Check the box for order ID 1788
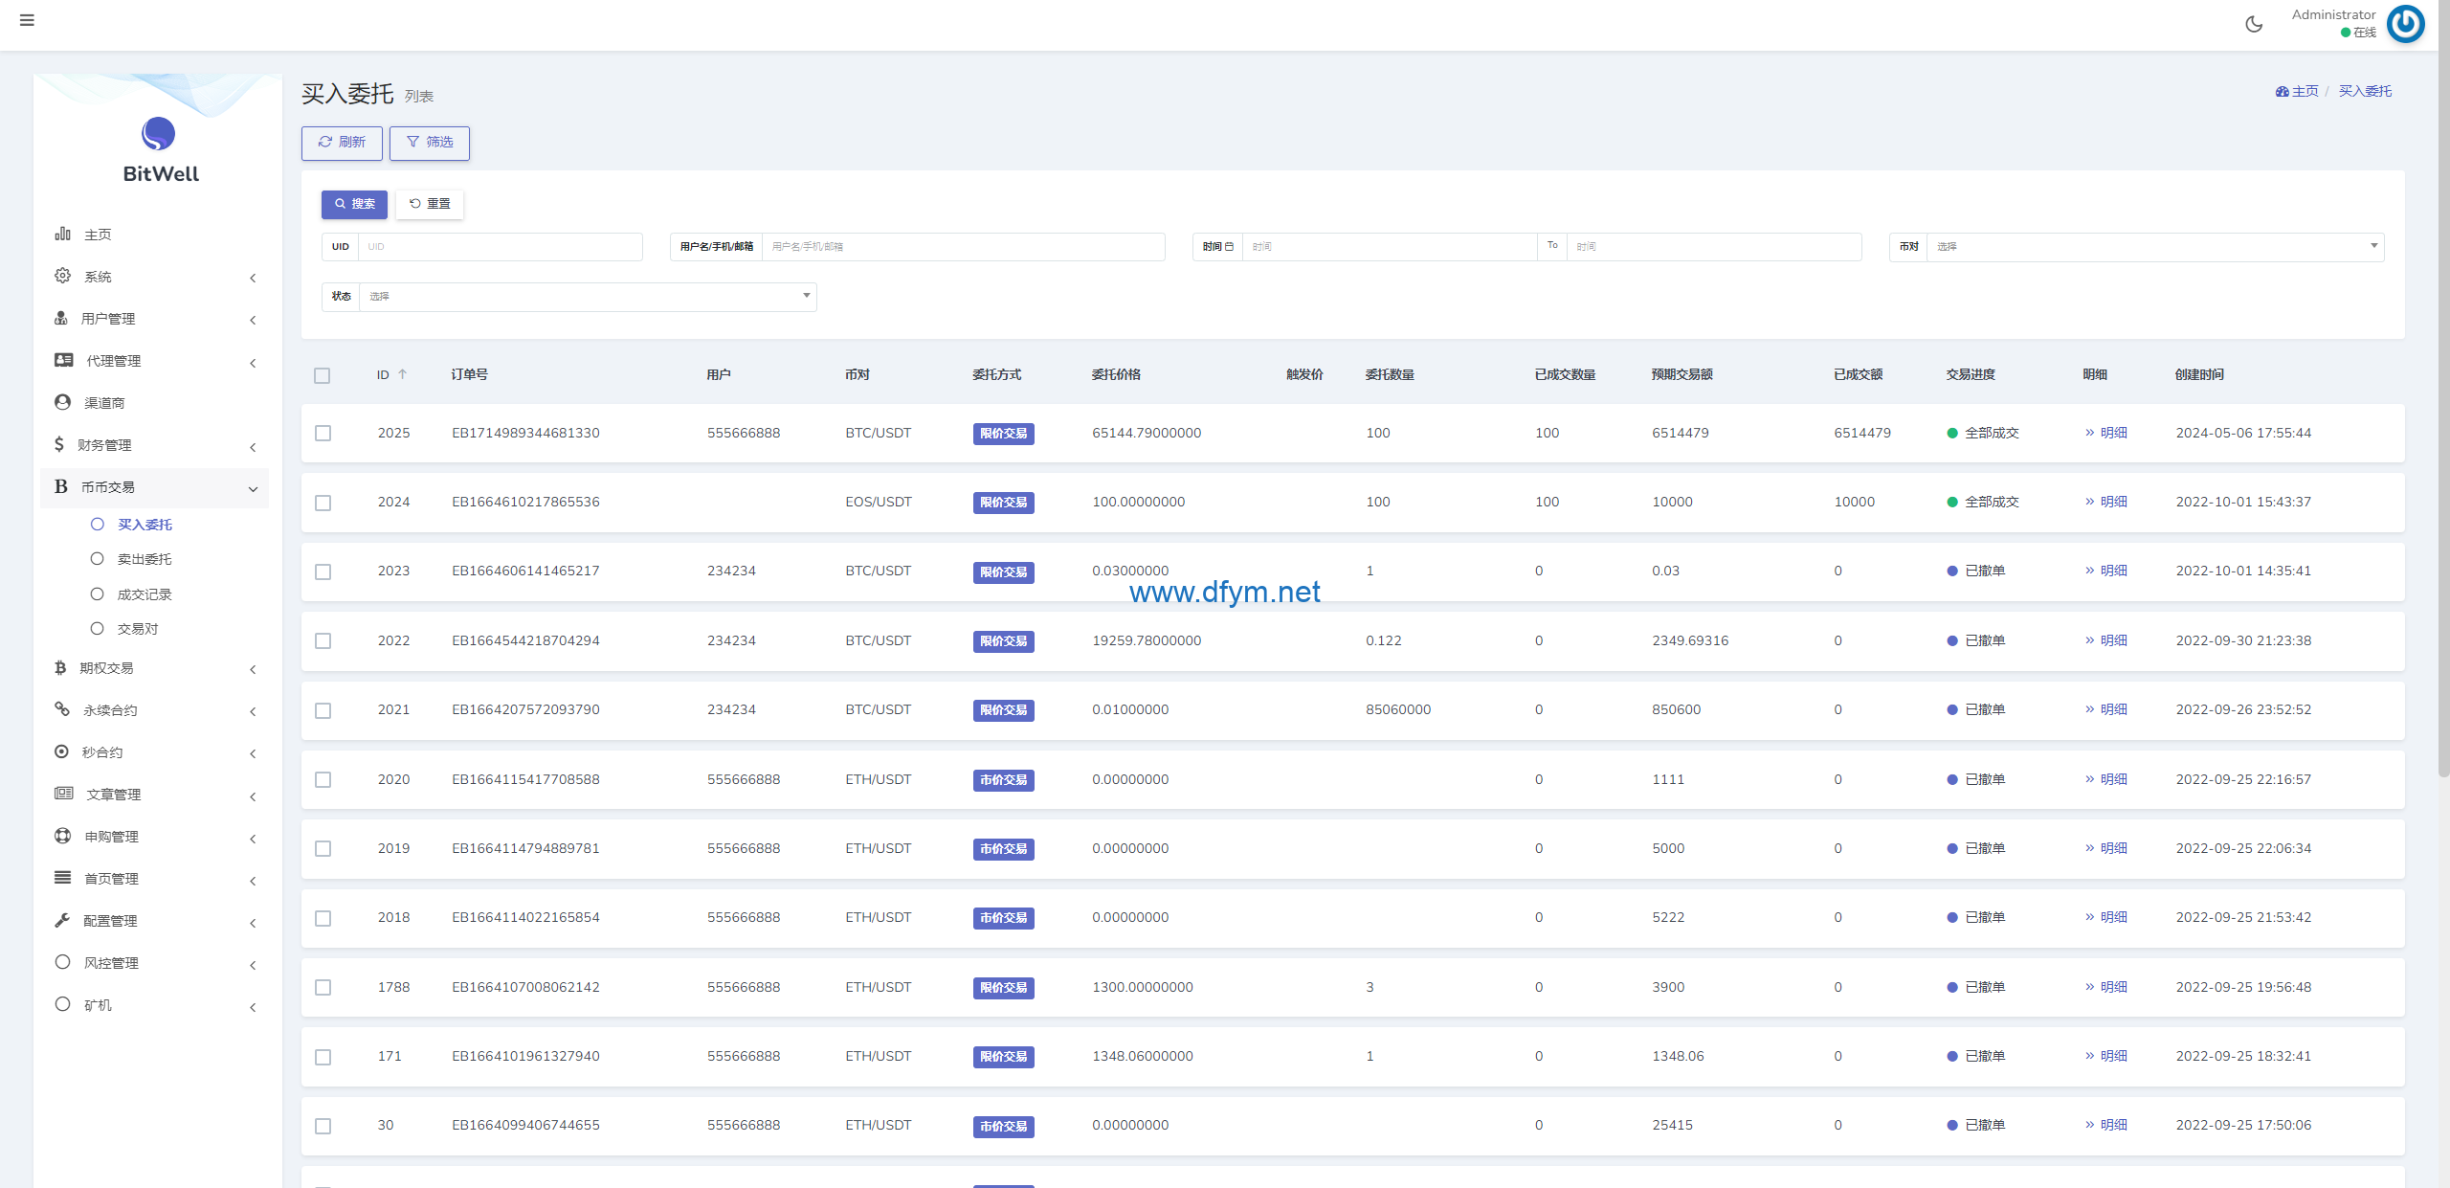 click(x=323, y=987)
